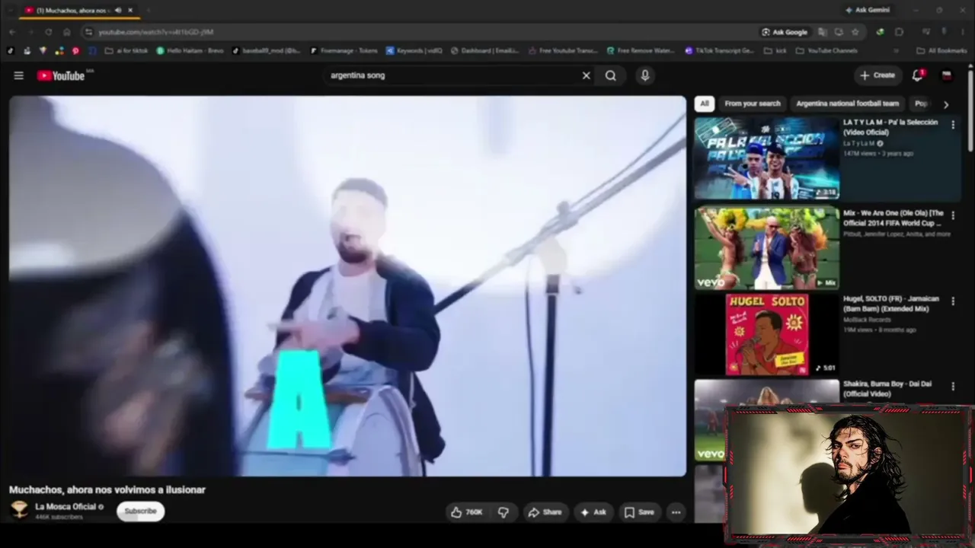Save the video to a playlist
This screenshot has width=975, height=548.
click(640, 512)
